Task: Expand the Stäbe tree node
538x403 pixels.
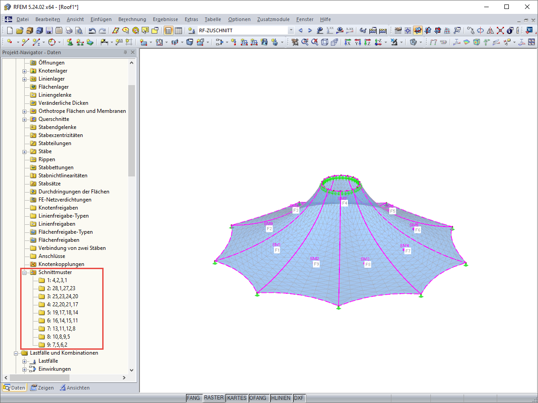Action: 25,151
